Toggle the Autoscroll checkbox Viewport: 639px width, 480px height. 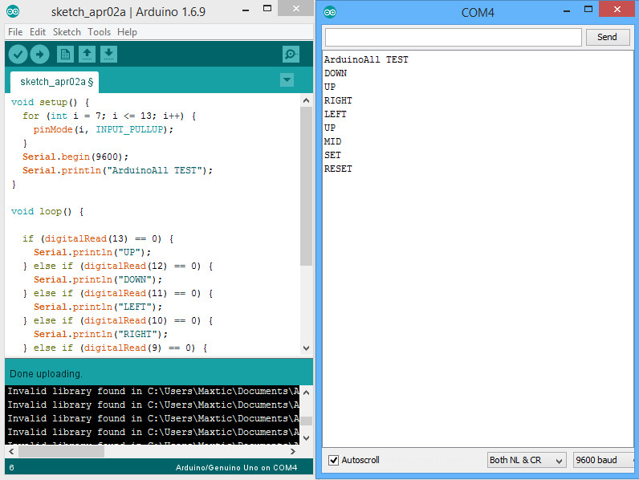pyautogui.click(x=334, y=460)
